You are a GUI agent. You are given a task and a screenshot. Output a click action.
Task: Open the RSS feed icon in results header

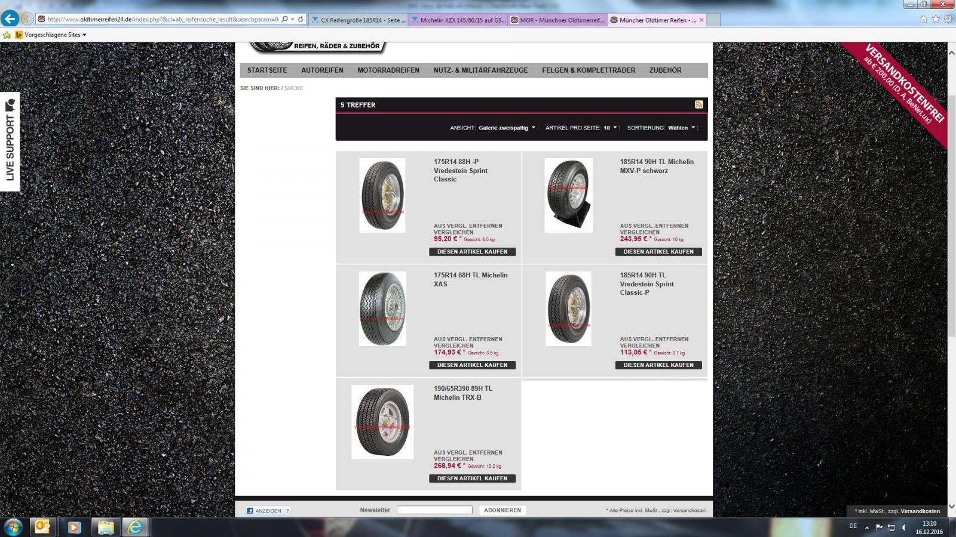tap(698, 104)
